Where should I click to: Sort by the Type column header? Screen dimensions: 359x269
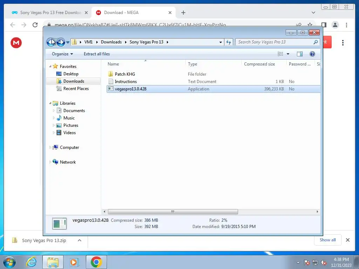(x=213, y=64)
